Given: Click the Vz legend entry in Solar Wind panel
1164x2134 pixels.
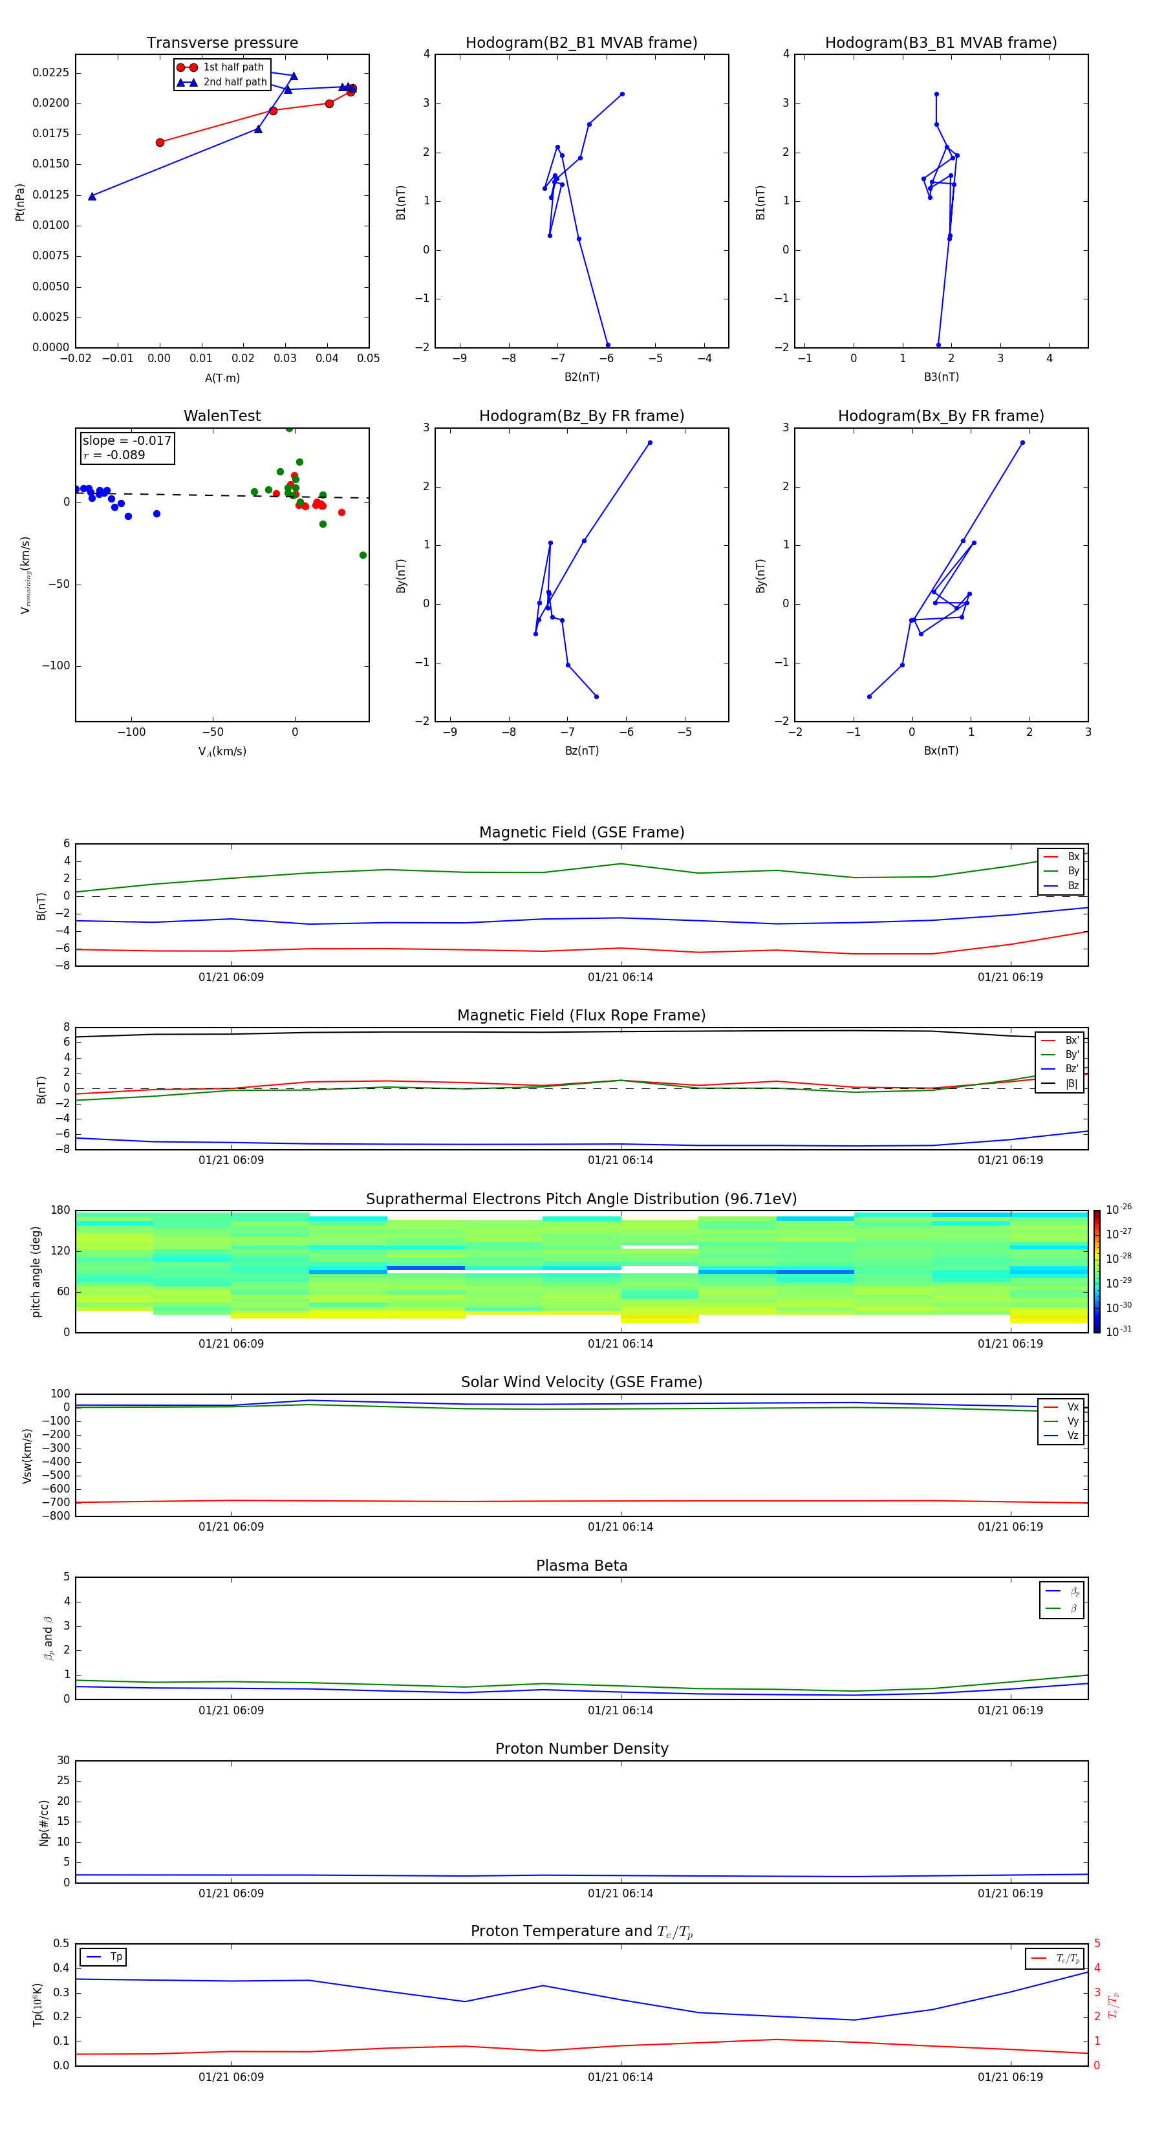Looking at the screenshot, I should 1061,1436.
